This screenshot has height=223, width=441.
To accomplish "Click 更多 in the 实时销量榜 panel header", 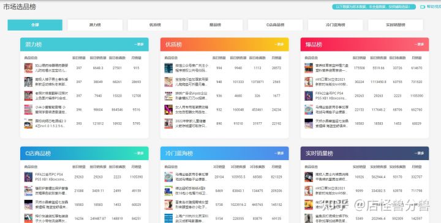I will tap(419, 153).
